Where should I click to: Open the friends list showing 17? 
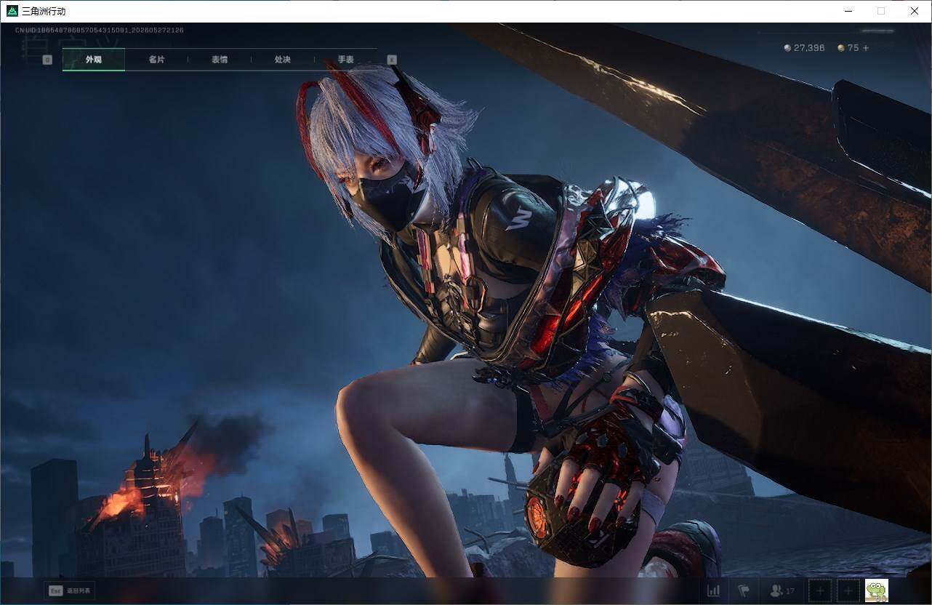[782, 591]
